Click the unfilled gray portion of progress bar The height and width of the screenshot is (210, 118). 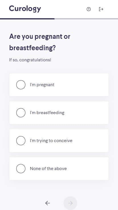pos(86,19)
